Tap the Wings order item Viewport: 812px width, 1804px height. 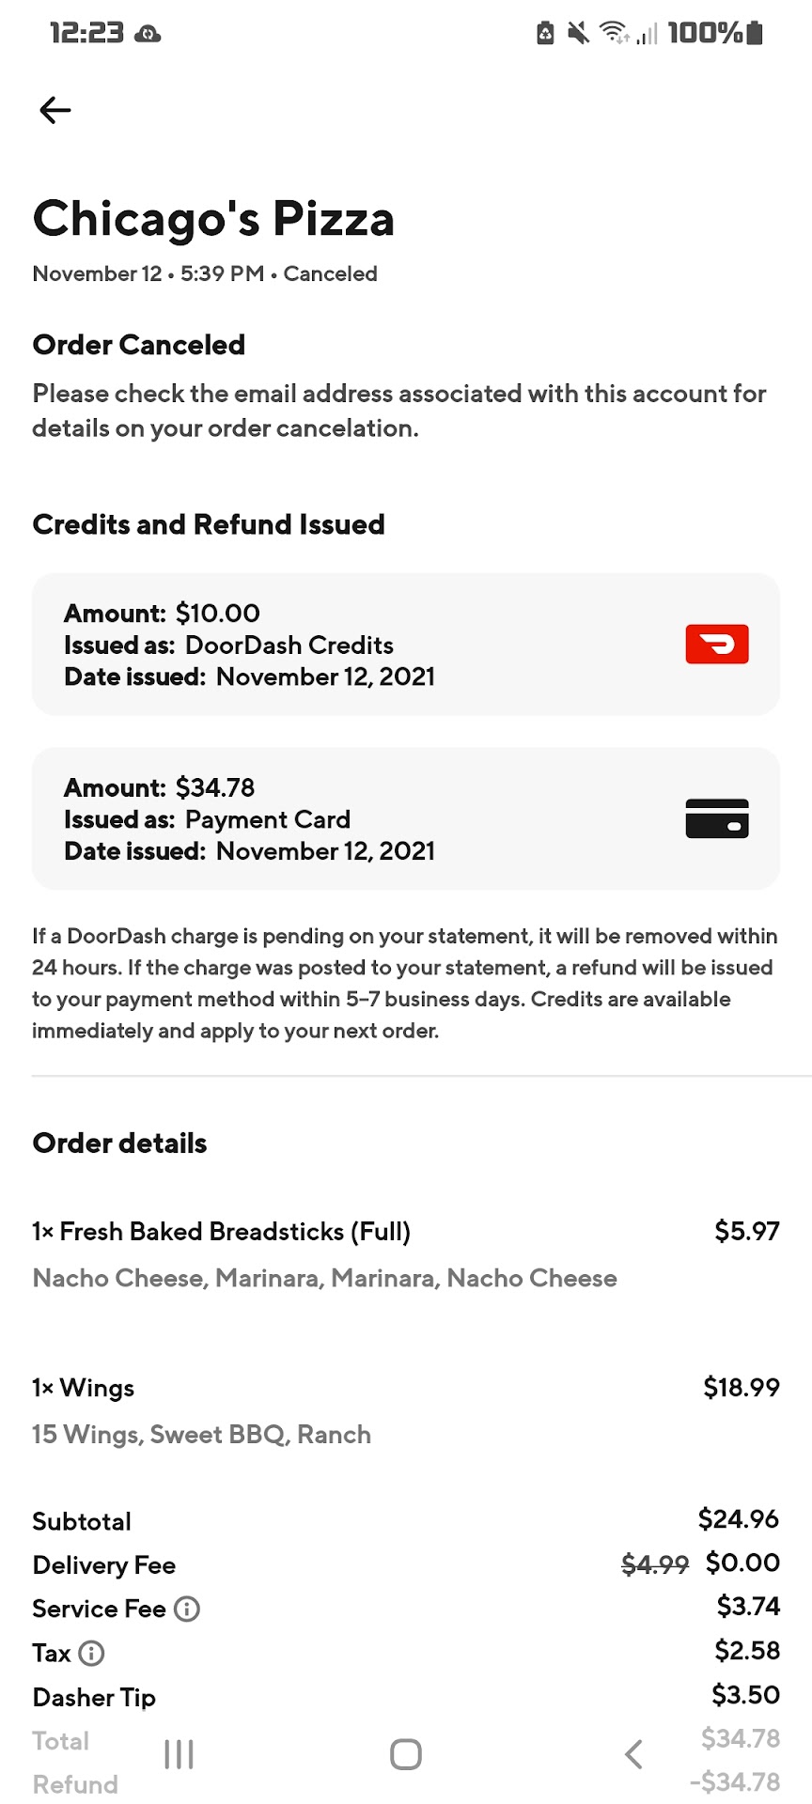pos(84,1388)
